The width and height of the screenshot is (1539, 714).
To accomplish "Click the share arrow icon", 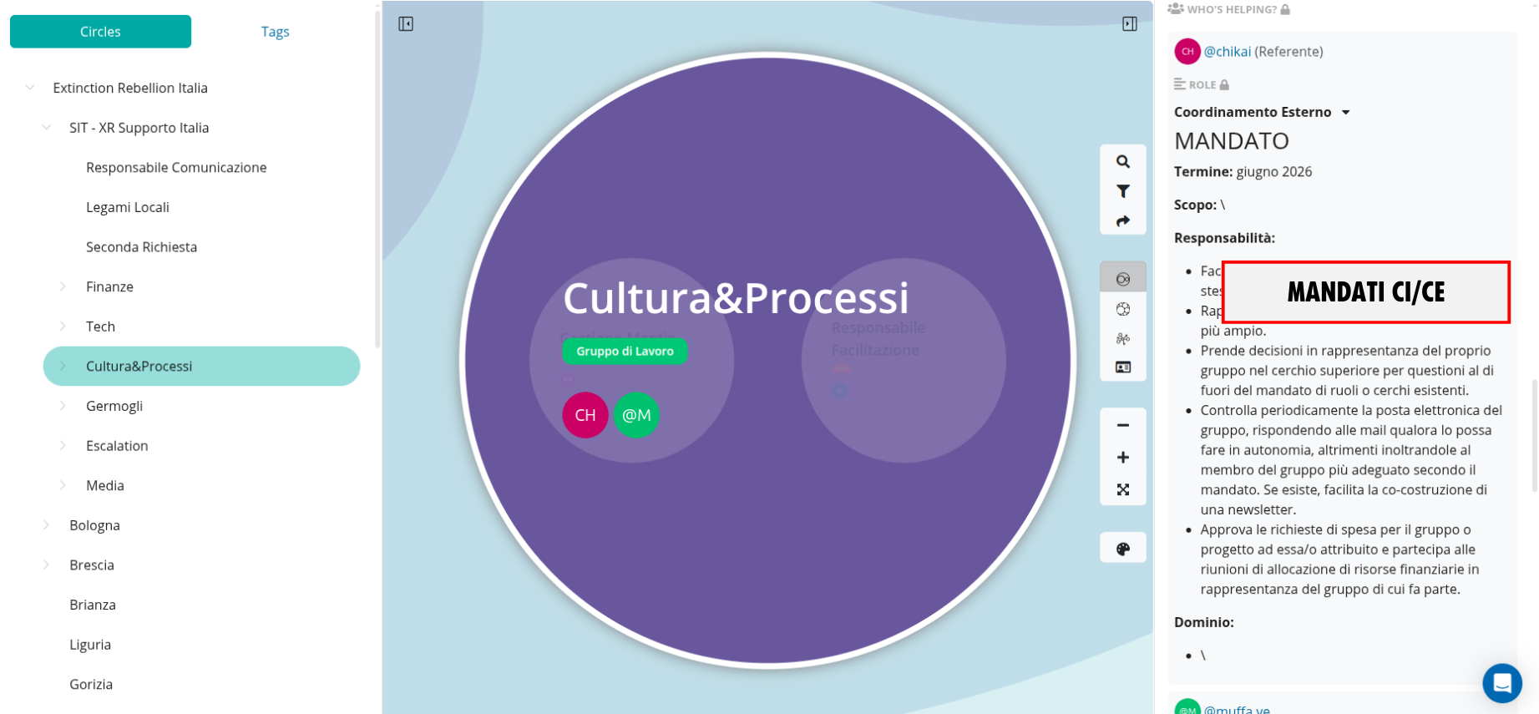I will [x=1123, y=221].
